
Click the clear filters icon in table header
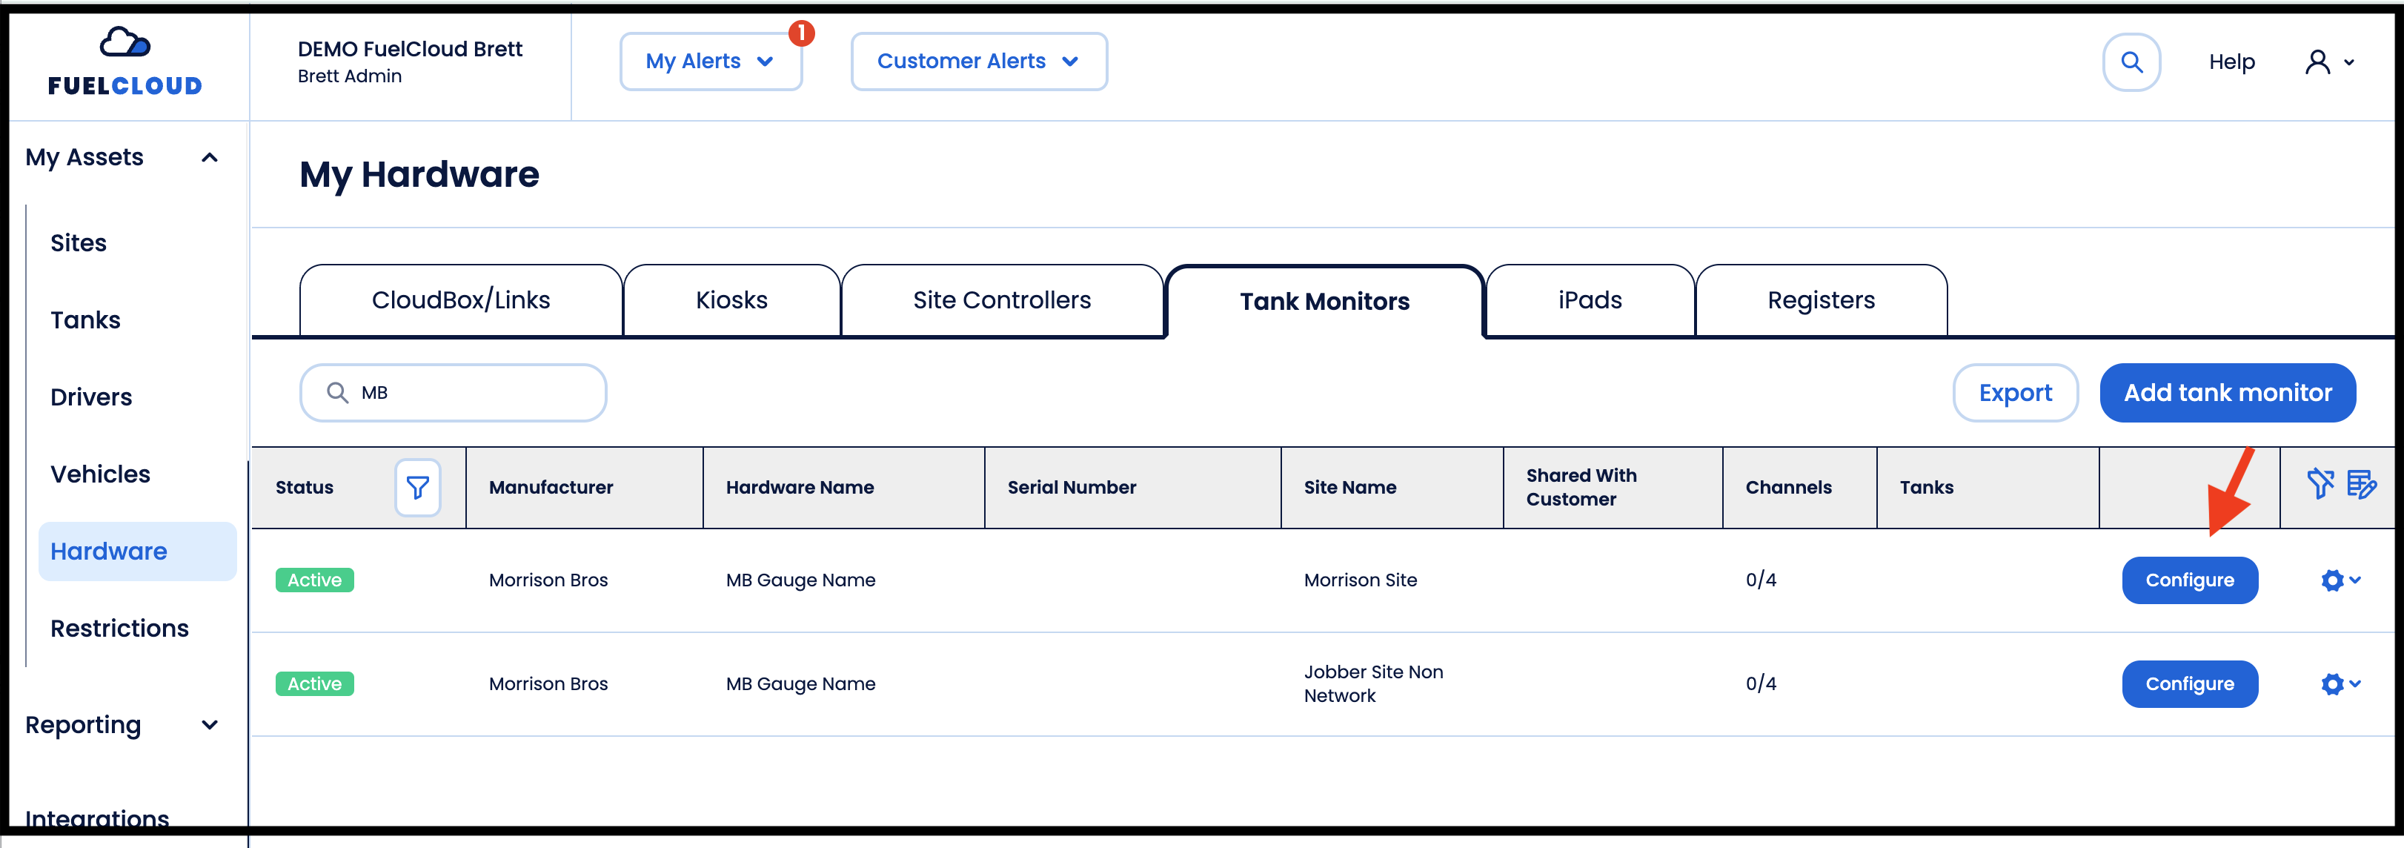point(2320,485)
